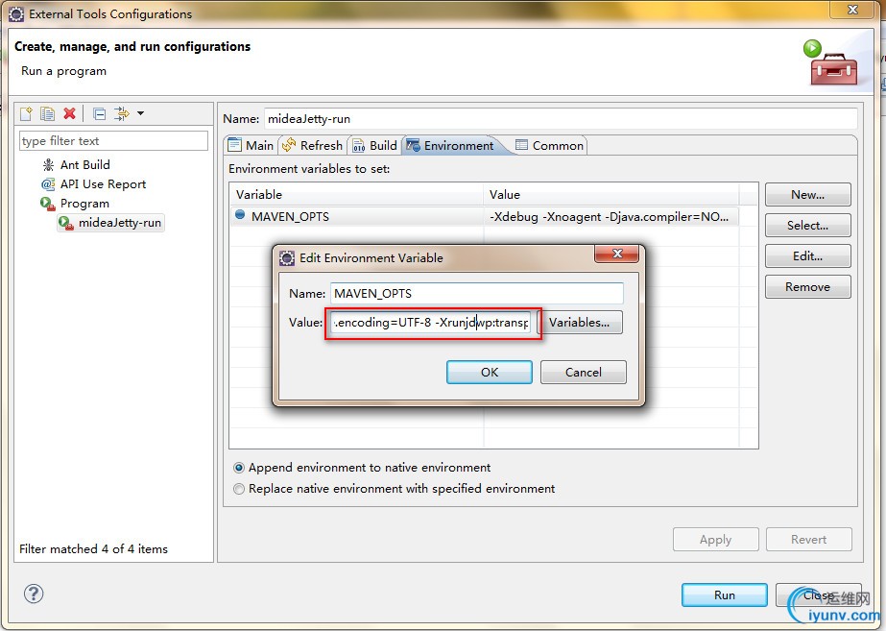Switch to the Build tab
This screenshot has height=631, width=886.
374,145
